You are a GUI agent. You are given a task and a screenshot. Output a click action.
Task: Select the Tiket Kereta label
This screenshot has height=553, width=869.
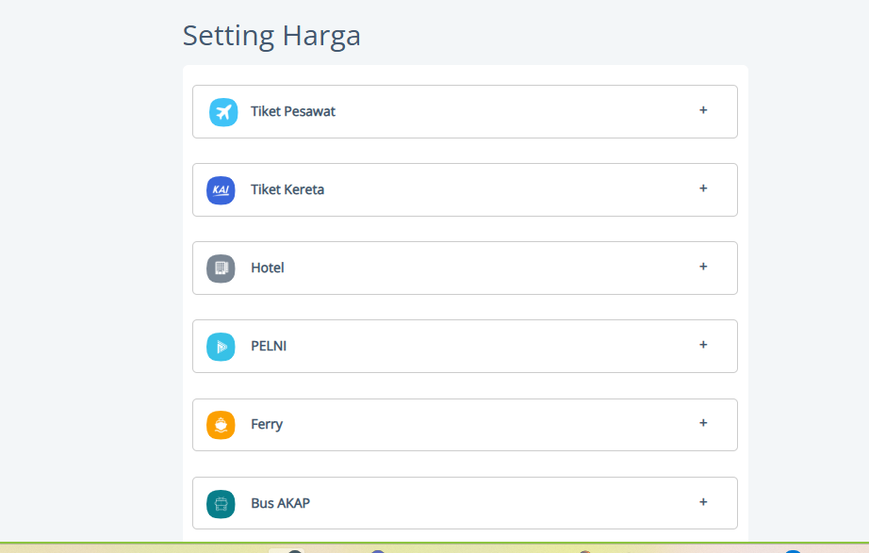(x=287, y=189)
